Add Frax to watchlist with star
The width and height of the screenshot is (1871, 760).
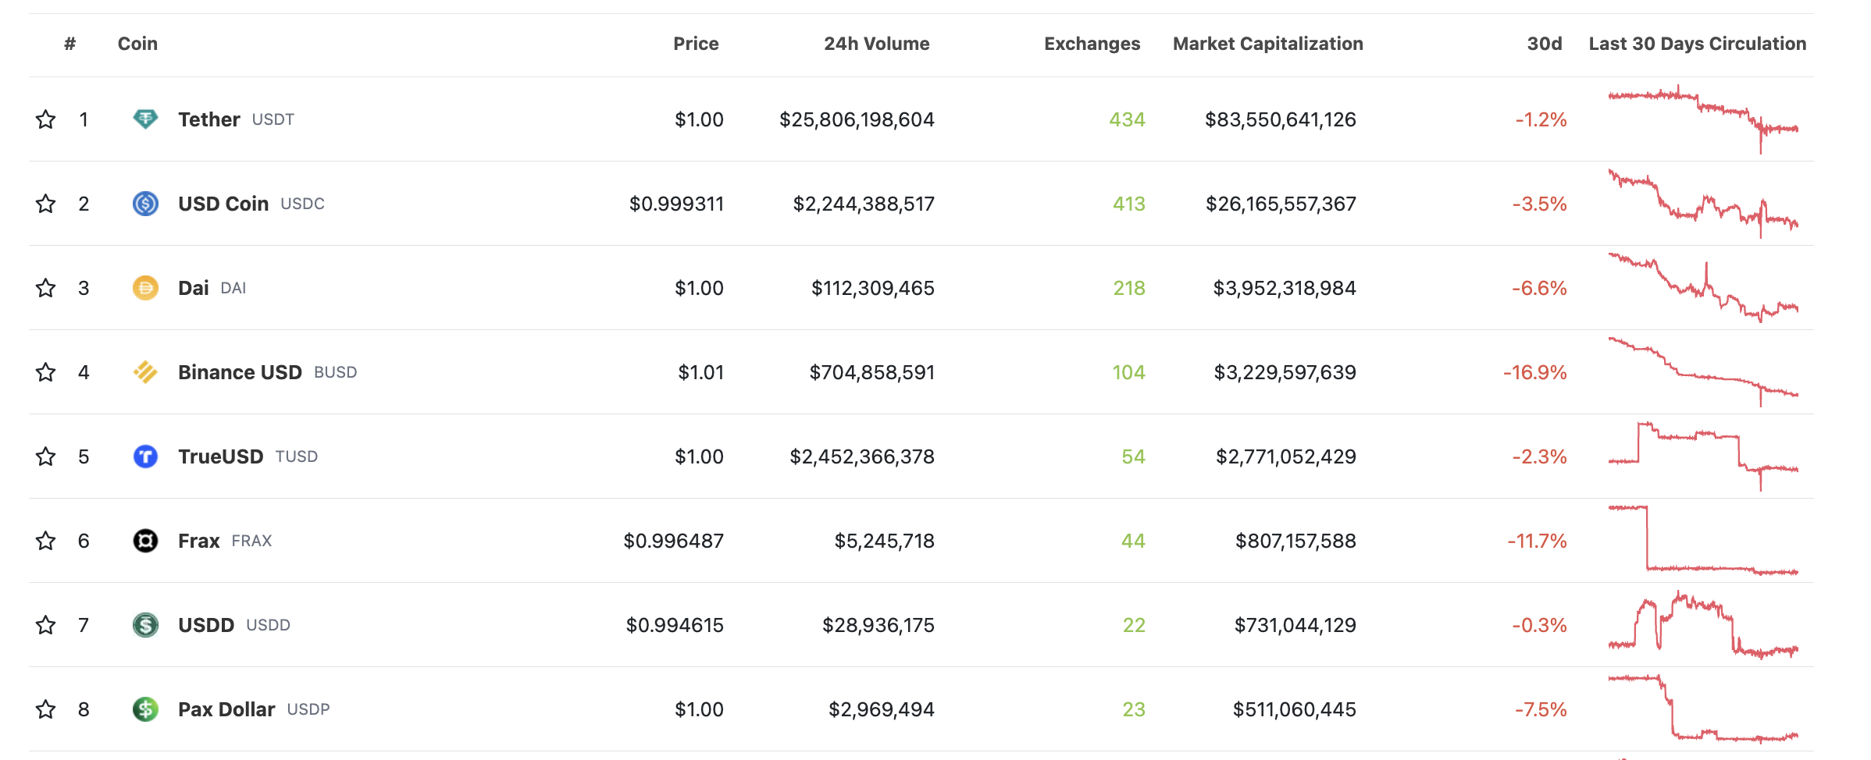[x=46, y=541]
